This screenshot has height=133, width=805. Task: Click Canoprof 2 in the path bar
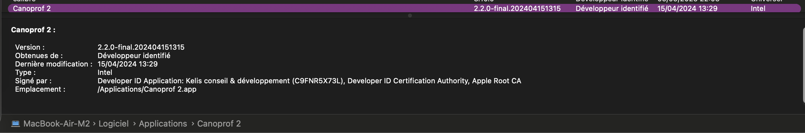pyautogui.click(x=219, y=124)
